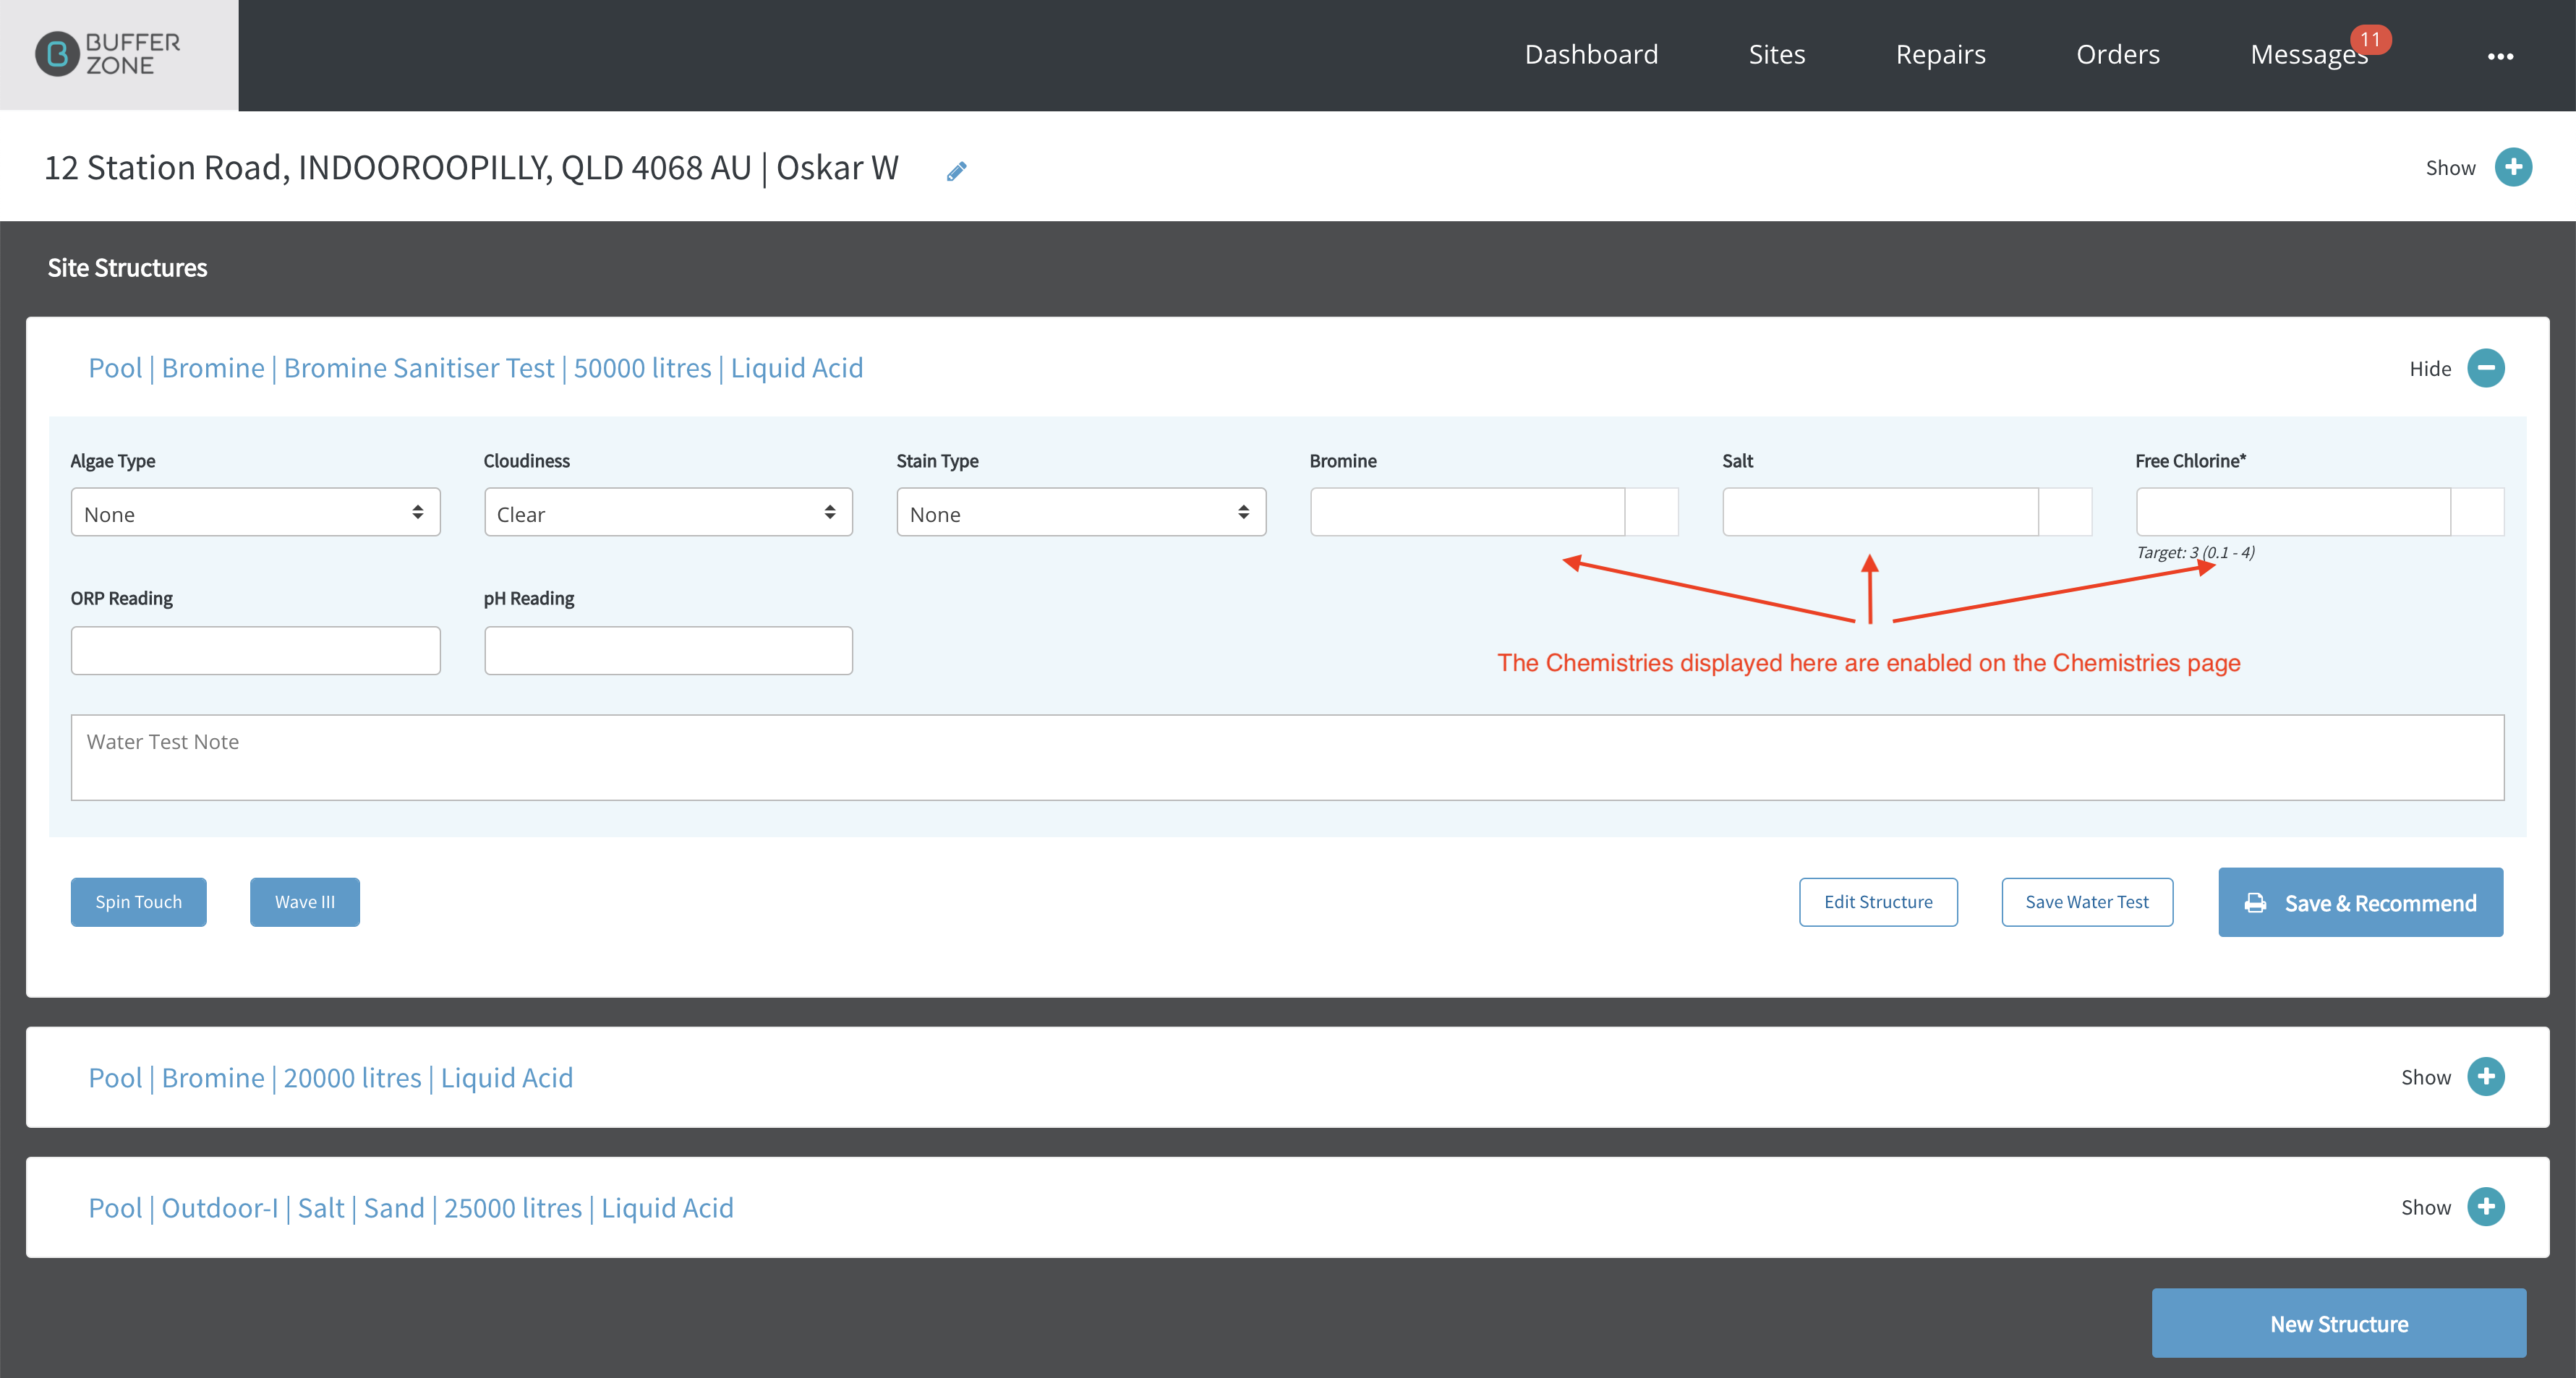The height and width of the screenshot is (1378, 2576).
Task: Expand the 20000 litres Bromine pool with the plus icon
Action: [x=2485, y=1077]
